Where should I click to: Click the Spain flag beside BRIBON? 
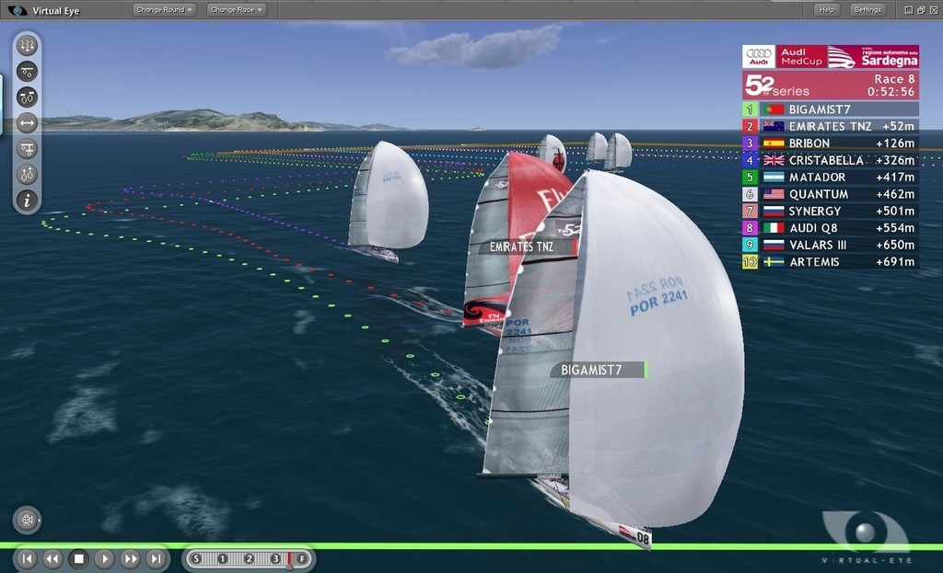click(774, 143)
